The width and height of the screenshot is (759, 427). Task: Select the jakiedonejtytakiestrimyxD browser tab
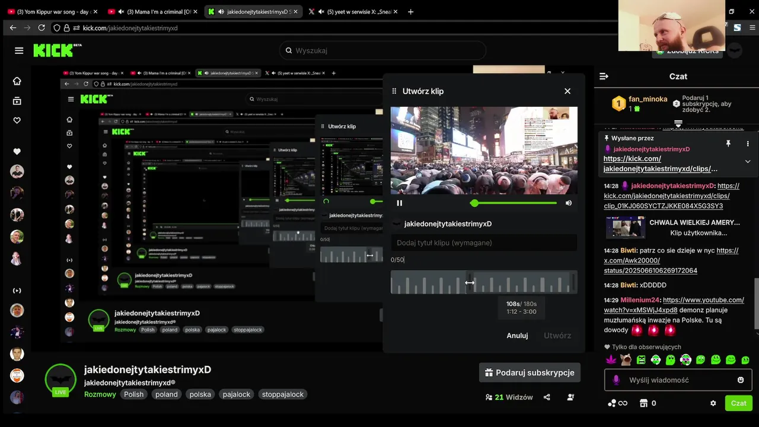(x=253, y=11)
